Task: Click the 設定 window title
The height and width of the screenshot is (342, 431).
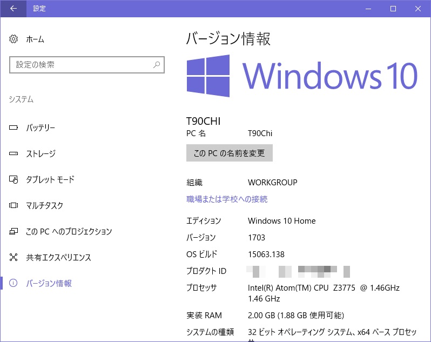Action: pyautogui.click(x=39, y=9)
